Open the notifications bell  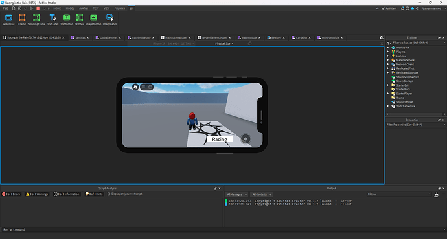[402, 8]
